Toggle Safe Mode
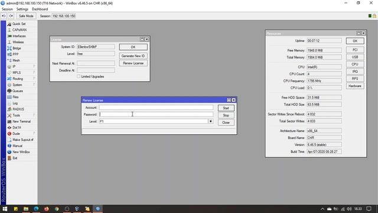This screenshot has width=378, height=213. [26, 16]
